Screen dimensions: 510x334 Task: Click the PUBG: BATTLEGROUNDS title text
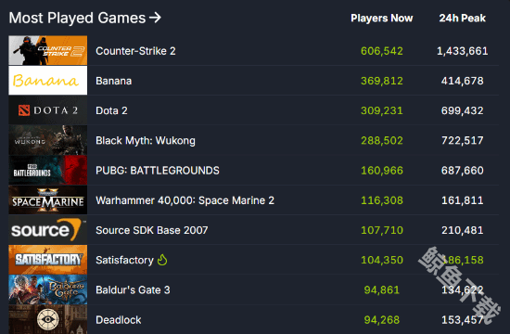[x=158, y=171]
